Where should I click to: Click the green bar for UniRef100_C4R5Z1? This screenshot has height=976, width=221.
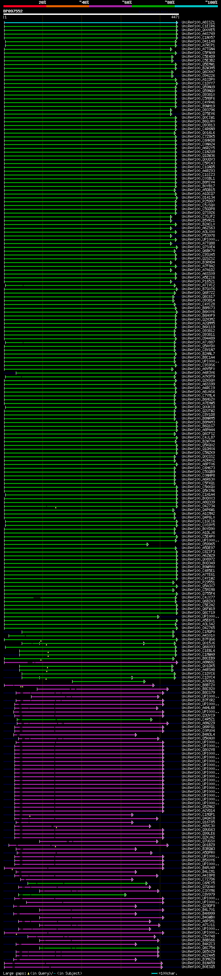[84, 719]
